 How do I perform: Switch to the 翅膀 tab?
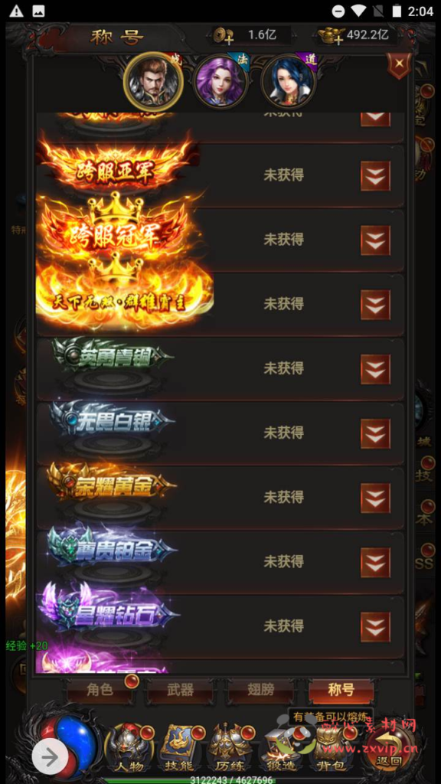click(260, 690)
